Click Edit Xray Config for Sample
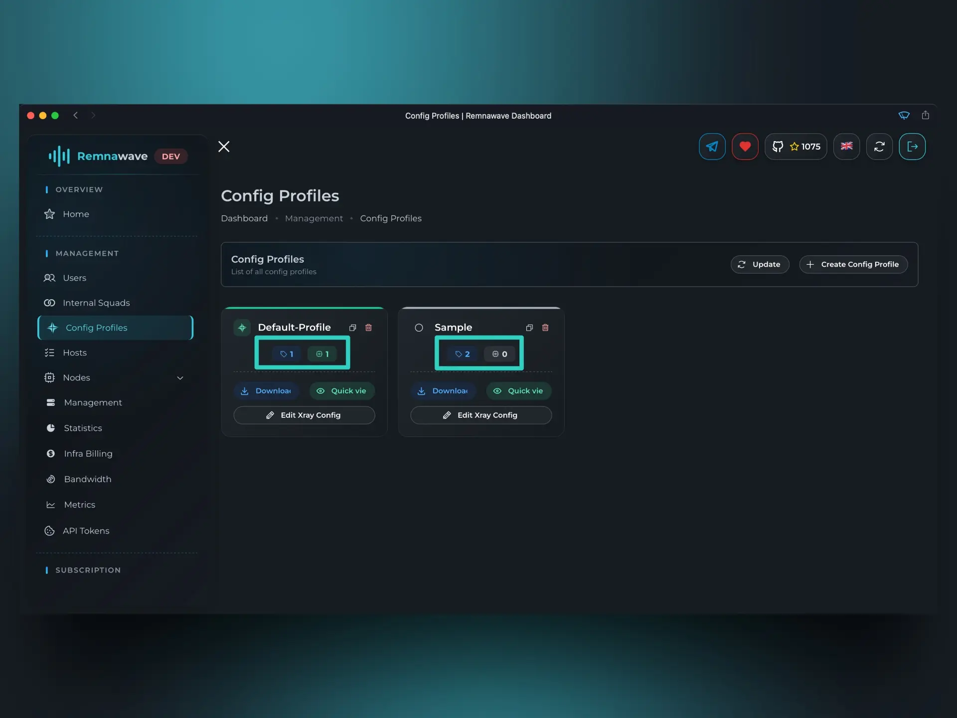The width and height of the screenshot is (957, 718). [480, 415]
